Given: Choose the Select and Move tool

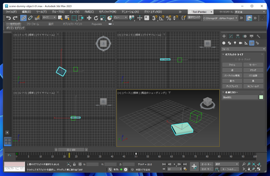Looking at the screenshot, I should [89, 18].
